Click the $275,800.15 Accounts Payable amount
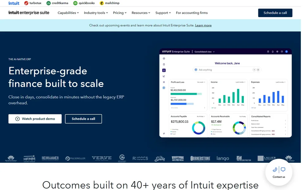This screenshot has width=304, height=190. click(x=180, y=122)
